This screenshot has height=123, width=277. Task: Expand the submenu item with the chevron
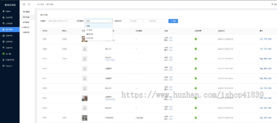pos(26,27)
